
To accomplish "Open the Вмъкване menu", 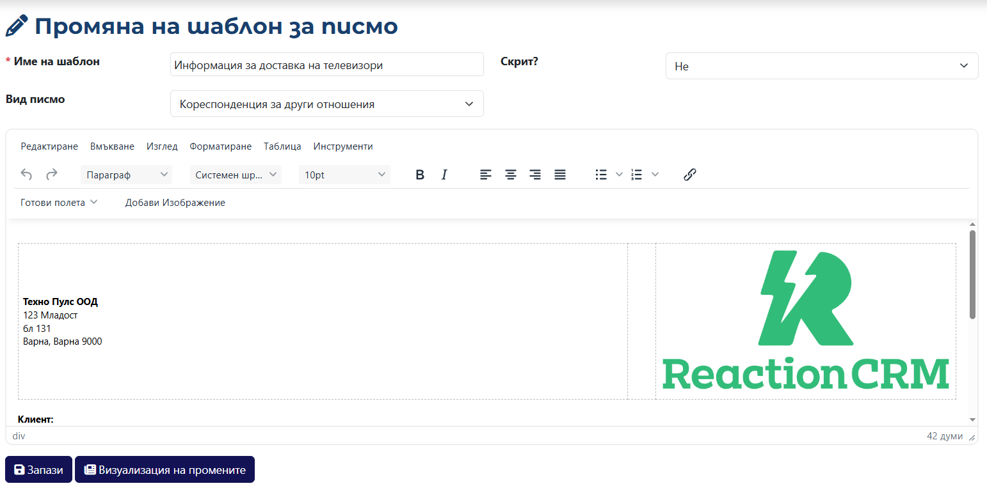I will click(x=112, y=146).
